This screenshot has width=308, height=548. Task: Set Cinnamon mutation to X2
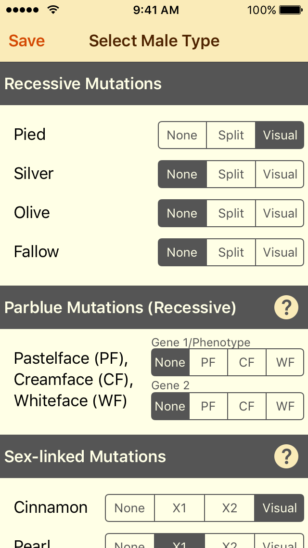(x=229, y=508)
